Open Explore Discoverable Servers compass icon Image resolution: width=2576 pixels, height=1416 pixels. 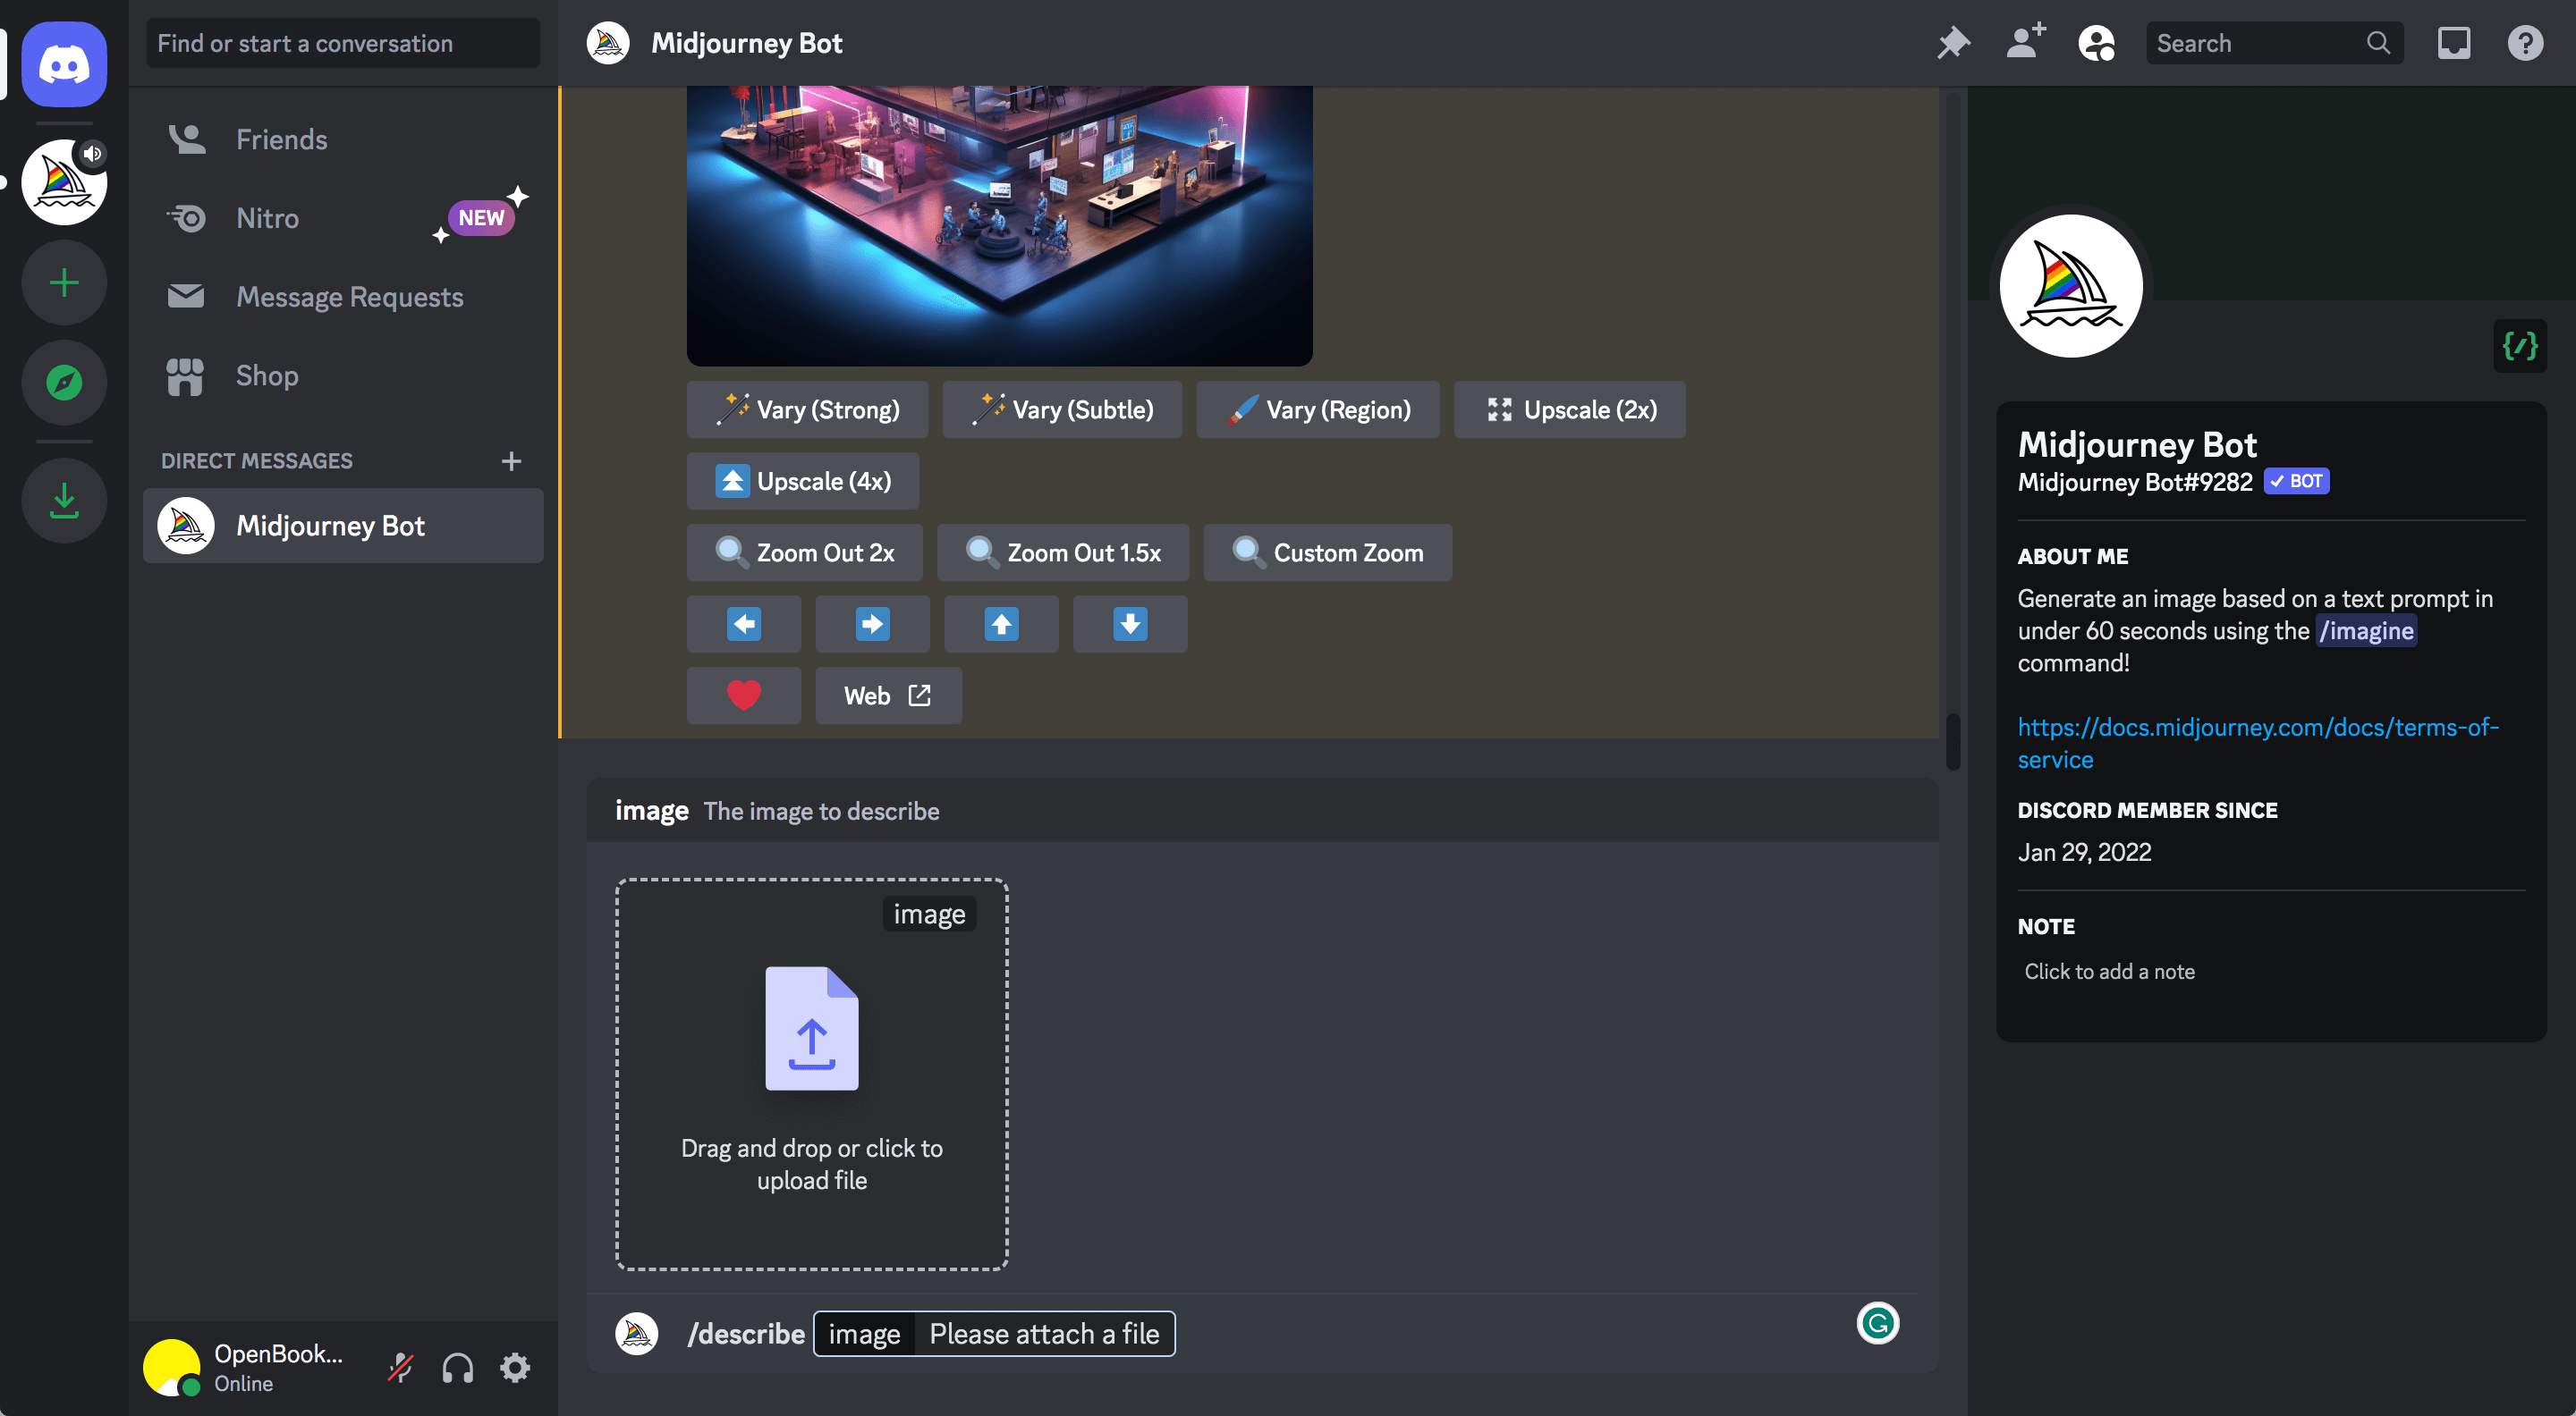click(64, 383)
